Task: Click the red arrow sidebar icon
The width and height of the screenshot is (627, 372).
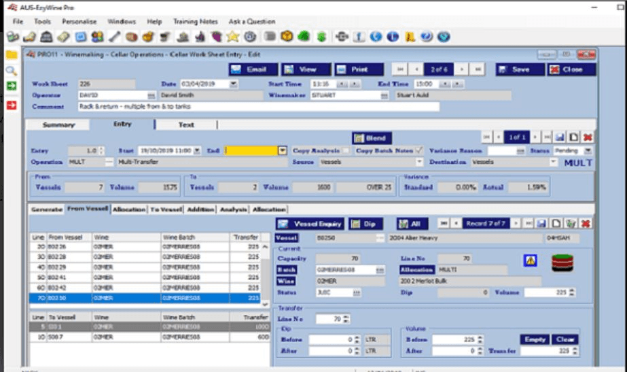Action: click(x=12, y=105)
